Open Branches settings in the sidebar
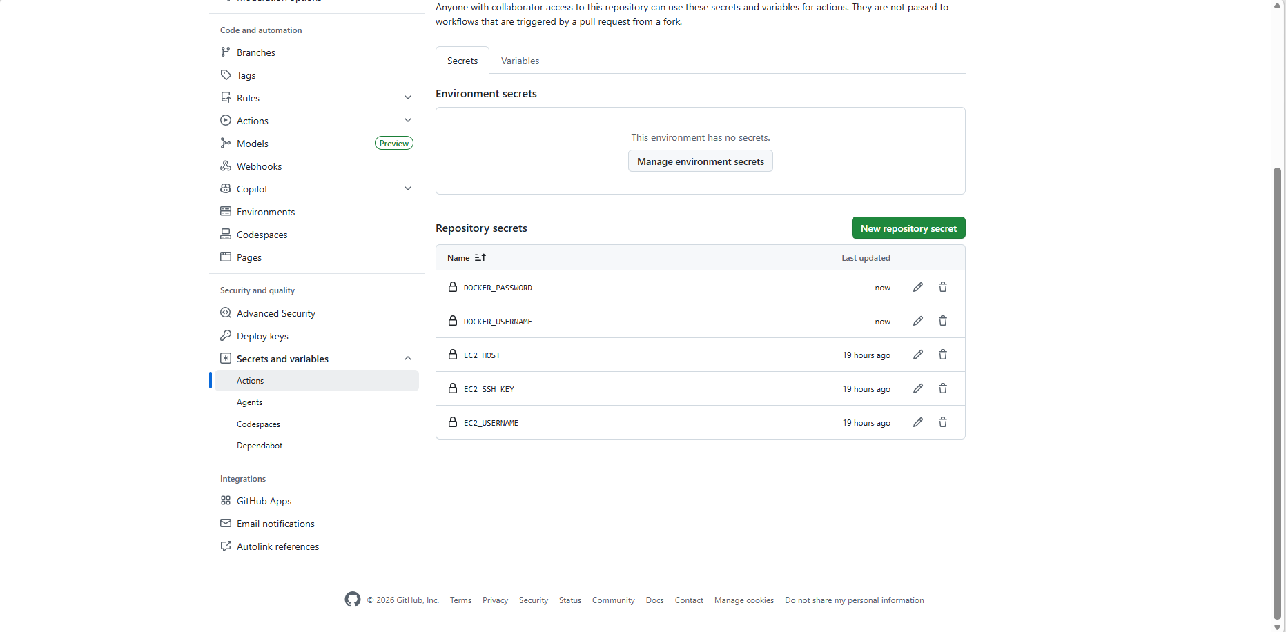The width and height of the screenshot is (1286, 632). pos(317,52)
